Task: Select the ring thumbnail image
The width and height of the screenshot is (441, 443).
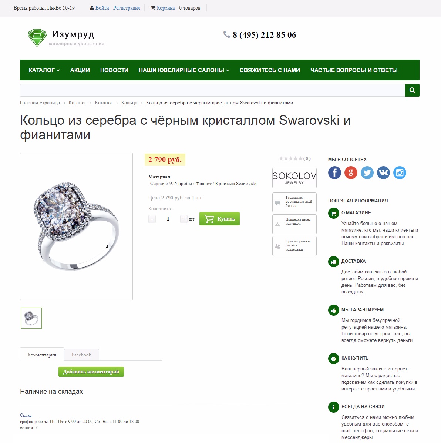Action: coord(31,318)
